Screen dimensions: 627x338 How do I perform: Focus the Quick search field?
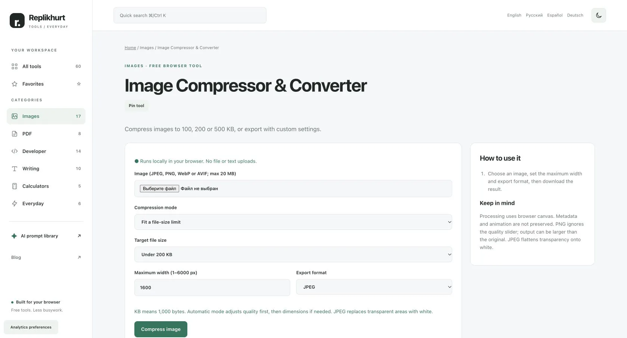click(x=190, y=15)
